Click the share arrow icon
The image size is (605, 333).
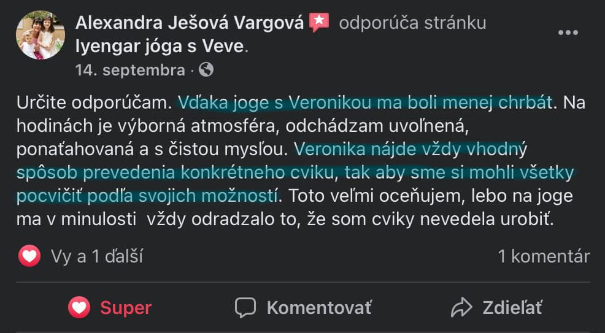click(460, 307)
